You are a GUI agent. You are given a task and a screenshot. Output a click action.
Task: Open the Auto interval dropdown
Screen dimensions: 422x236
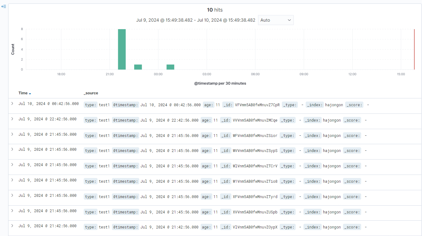click(x=275, y=20)
